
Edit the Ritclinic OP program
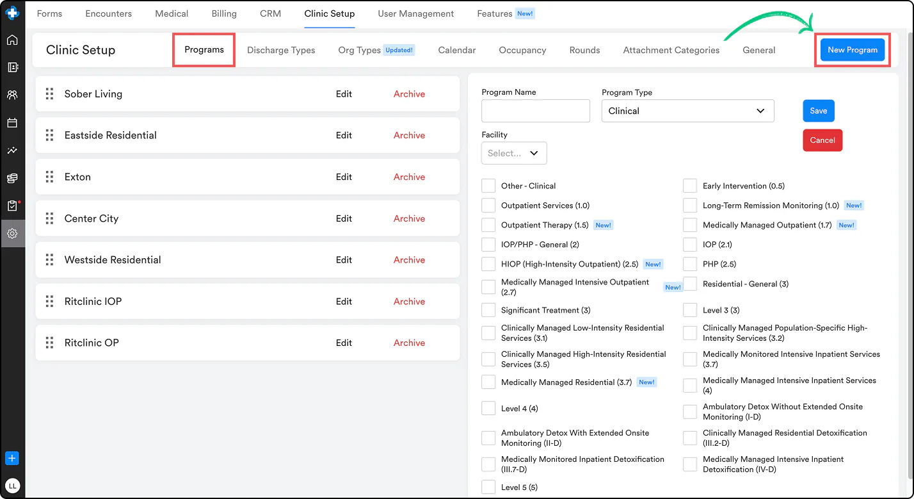click(344, 343)
